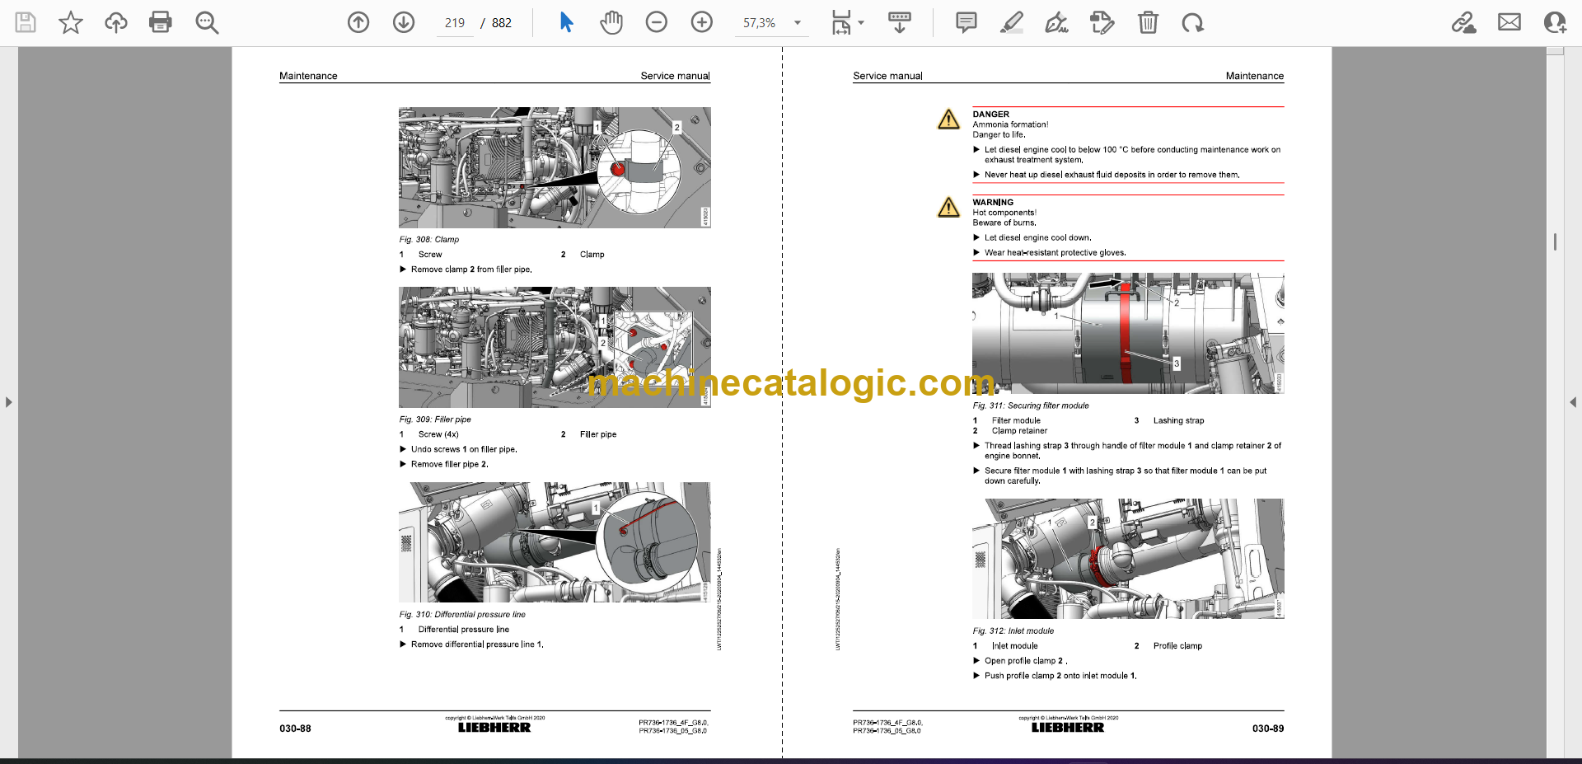Click the text 'Remove differential pressure line 1.'
Screen dimensions: 1582x764
477,644
